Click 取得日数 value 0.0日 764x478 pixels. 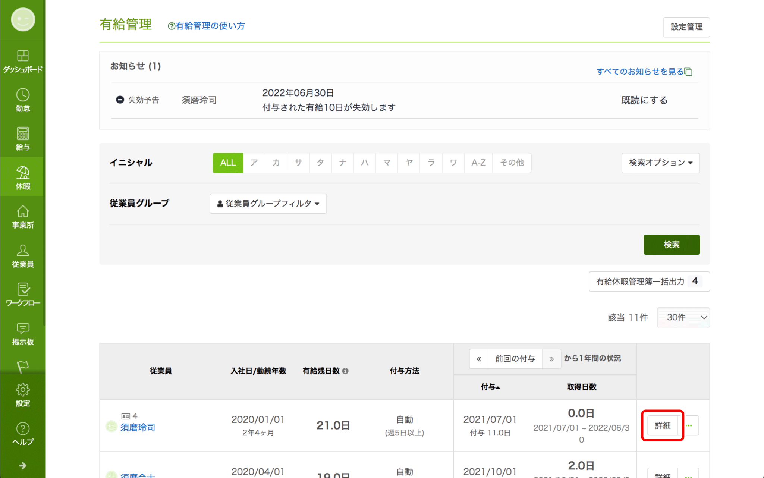click(x=581, y=413)
